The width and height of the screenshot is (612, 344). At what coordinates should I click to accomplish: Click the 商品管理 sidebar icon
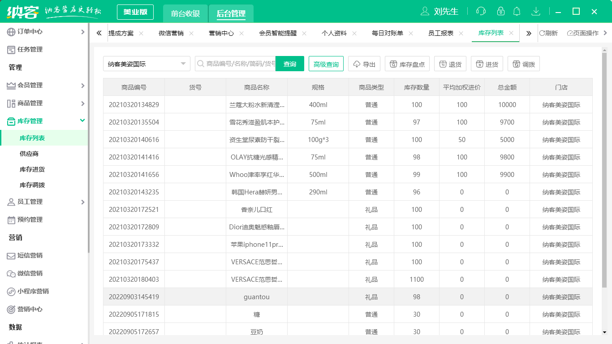[x=11, y=103]
